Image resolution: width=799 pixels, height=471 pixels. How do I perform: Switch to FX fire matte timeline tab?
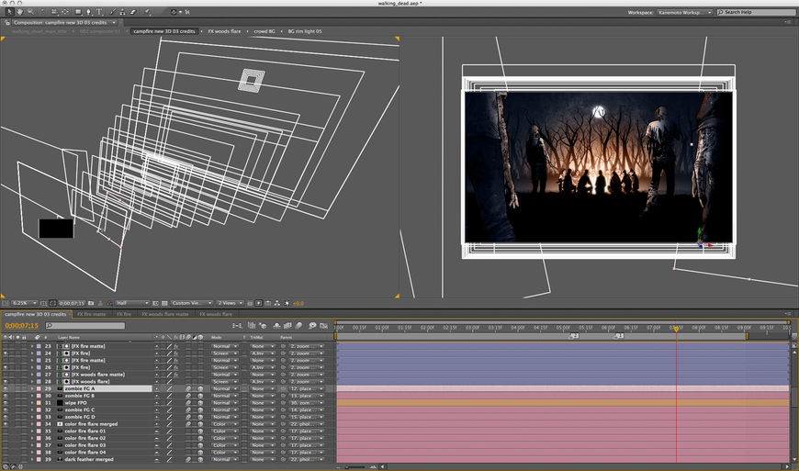pos(92,314)
